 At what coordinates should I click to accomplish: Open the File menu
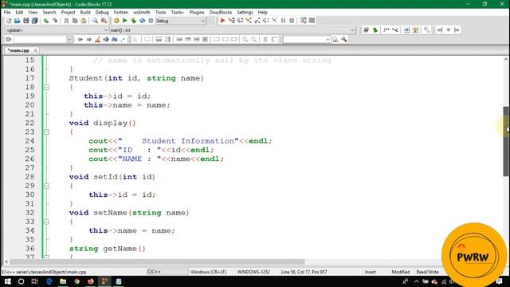coord(7,12)
